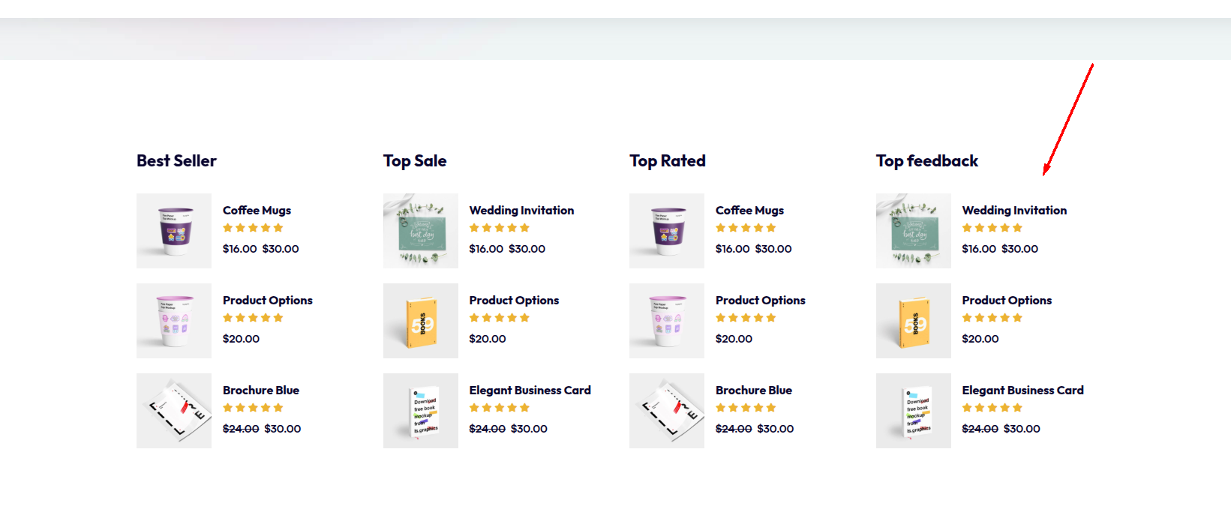Viewport: 1231px width, 524px height.
Task: Click stars under Top Sale Elegant Business Card
Action: 499,408
